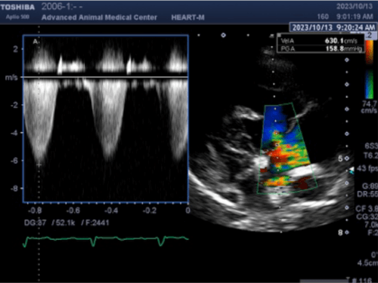Click the TOSHIBA logo
Image resolution: width=378 pixels, height=283 pixels.
[17, 8]
